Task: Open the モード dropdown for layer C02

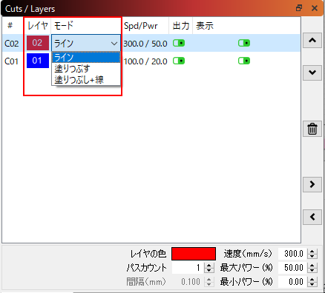Action: (86, 44)
